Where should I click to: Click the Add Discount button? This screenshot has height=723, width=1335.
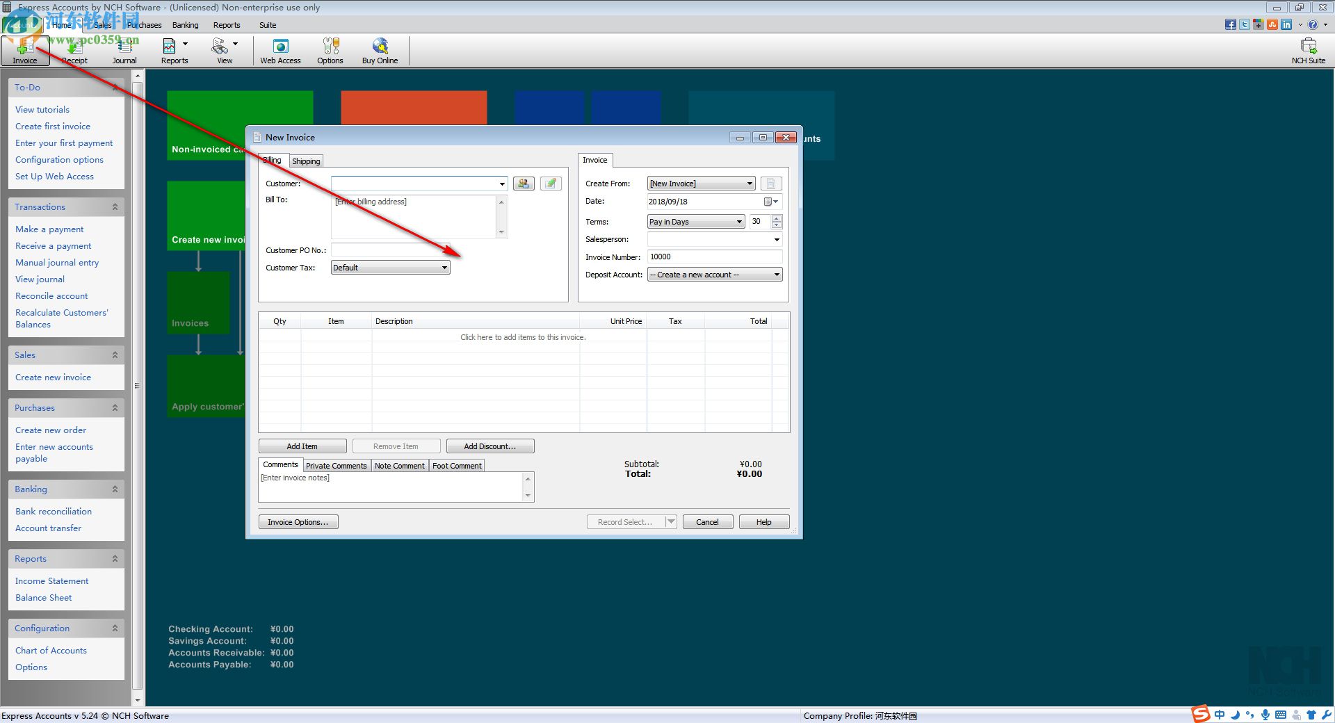tap(489, 446)
